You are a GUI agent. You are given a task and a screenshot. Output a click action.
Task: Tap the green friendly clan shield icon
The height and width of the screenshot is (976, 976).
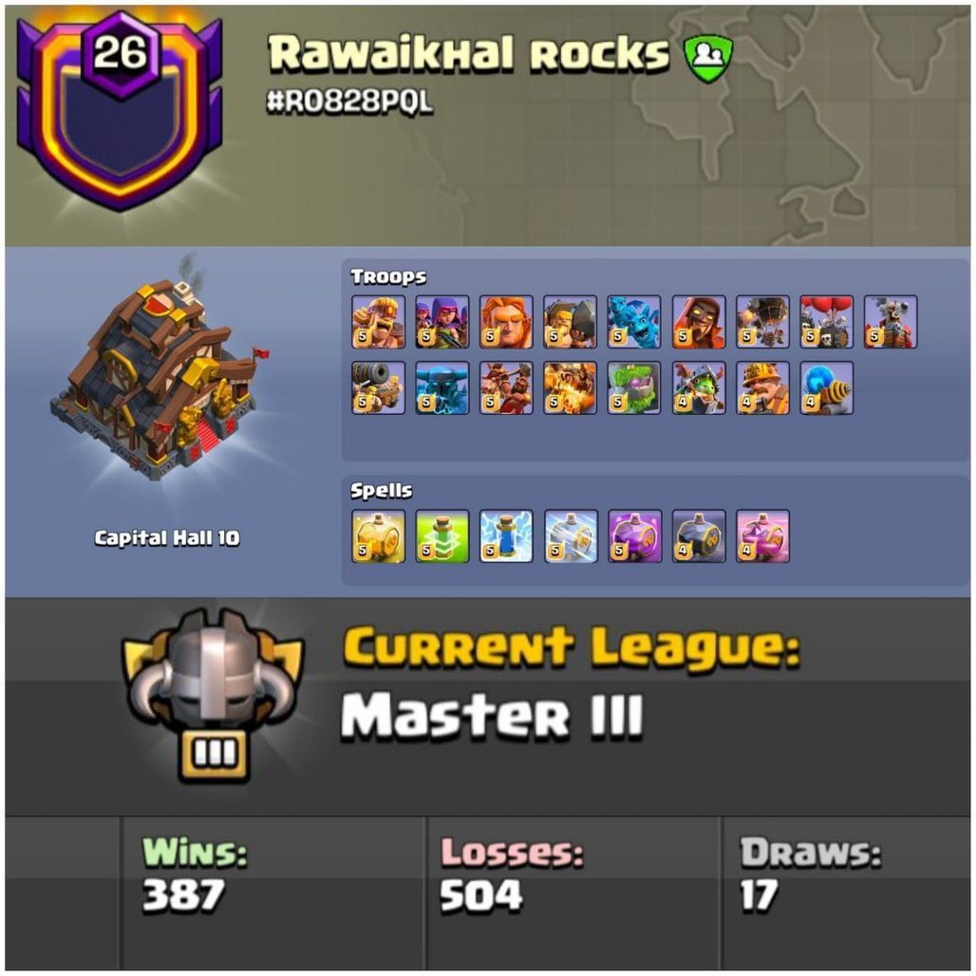pos(708,59)
